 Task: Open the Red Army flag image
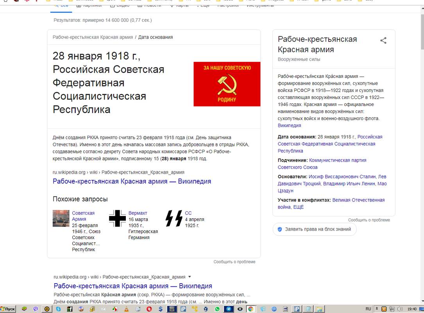coord(227,84)
